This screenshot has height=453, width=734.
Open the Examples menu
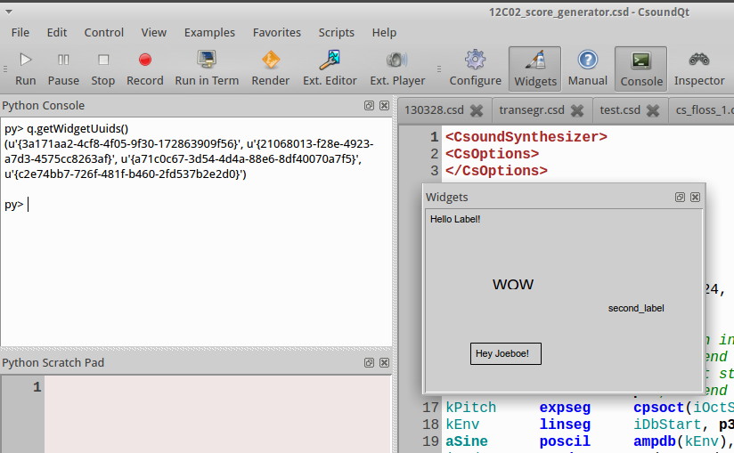(209, 32)
